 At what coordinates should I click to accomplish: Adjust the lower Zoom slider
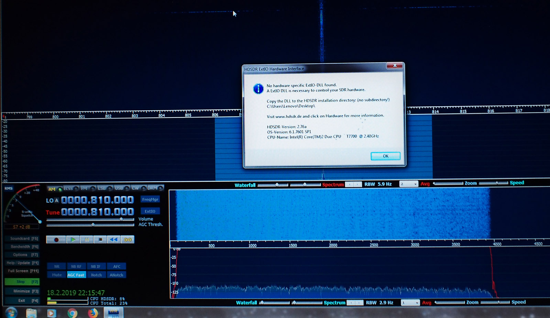point(450,303)
